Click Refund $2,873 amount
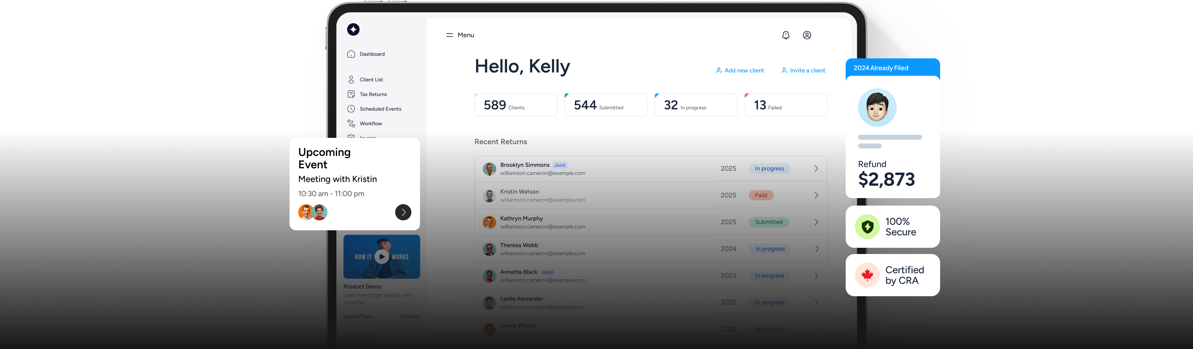Image resolution: width=1193 pixels, height=349 pixels. (x=886, y=179)
